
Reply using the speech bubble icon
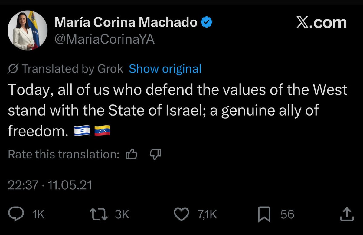click(22, 214)
